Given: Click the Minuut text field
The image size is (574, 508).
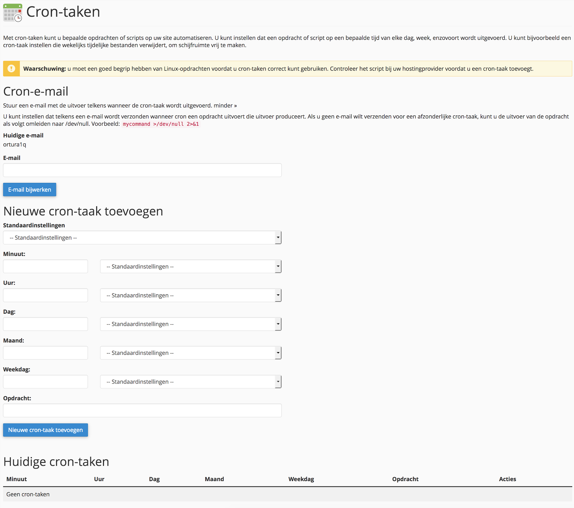Looking at the screenshot, I should (46, 266).
